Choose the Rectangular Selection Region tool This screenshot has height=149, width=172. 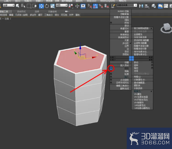click(x=29, y=6)
